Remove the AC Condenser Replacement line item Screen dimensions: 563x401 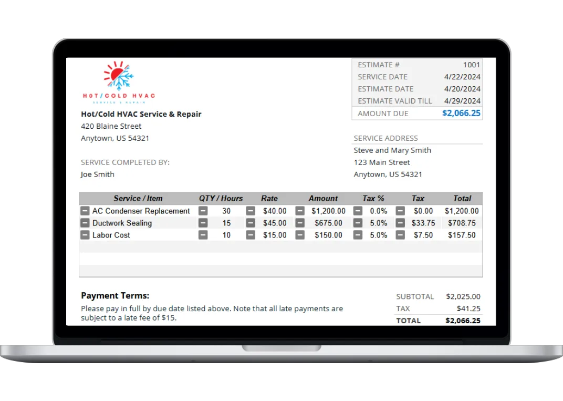coord(85,211)
